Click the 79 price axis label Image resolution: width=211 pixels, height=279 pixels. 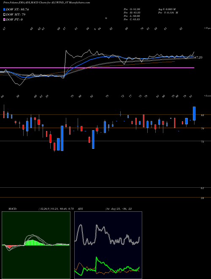tap(202, 129)
